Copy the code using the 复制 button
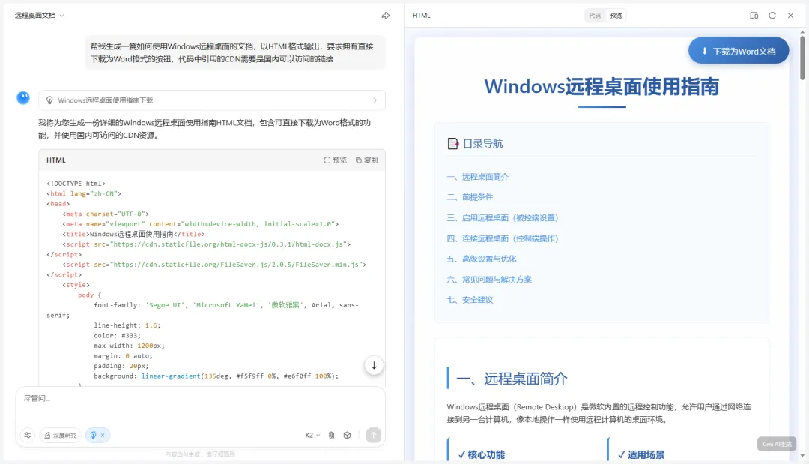 [367, 160]
